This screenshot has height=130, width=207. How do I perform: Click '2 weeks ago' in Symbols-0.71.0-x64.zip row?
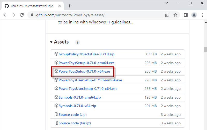point(171,106)
